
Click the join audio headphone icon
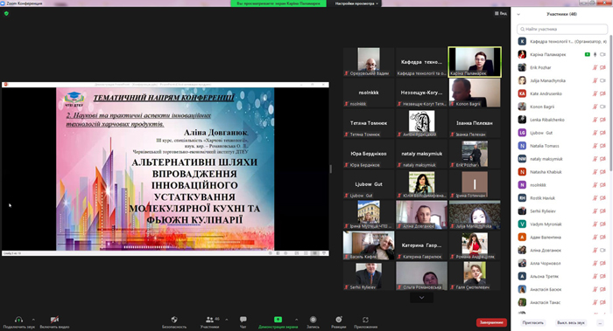coord(18,320)
